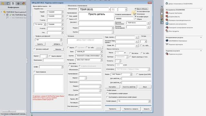Open task pane View Palette tab icon
Screen dimensions: 206x116
pyautogui.click(x=162, y=16)
